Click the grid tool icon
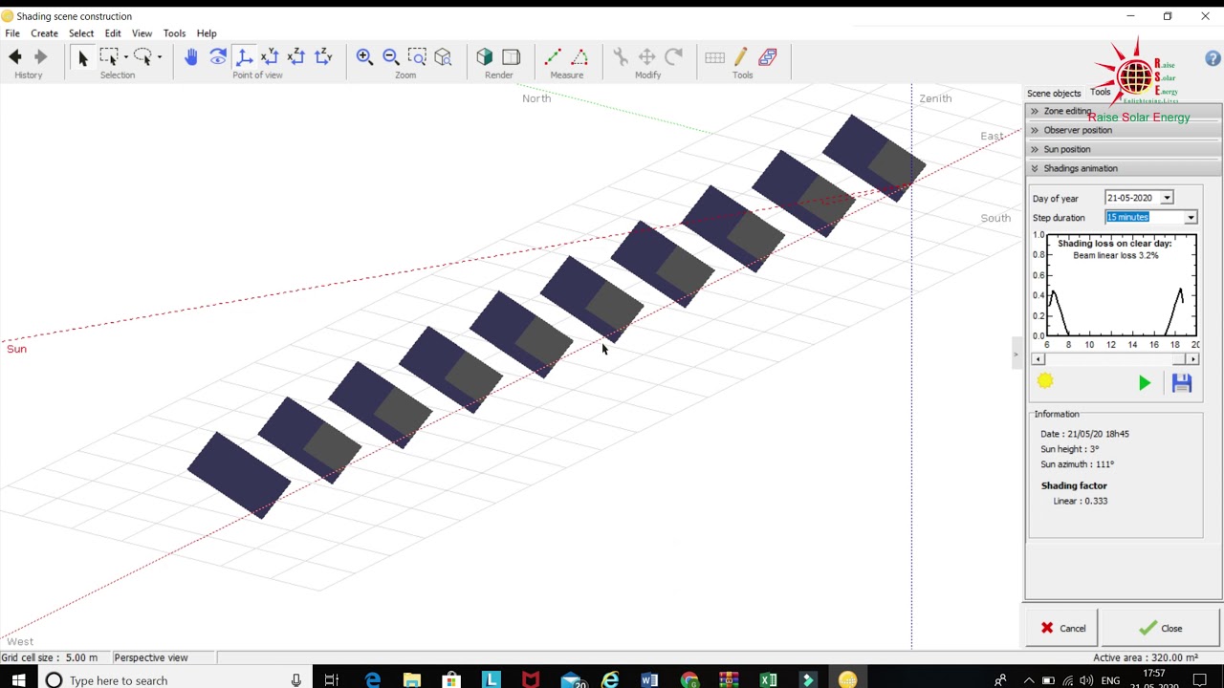 pyautogui.click(x=714, y=57)
